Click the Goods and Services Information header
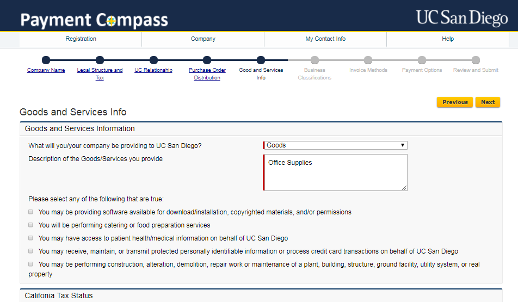The width and height of the screenshot is (518, 302). tap(79, 128)
